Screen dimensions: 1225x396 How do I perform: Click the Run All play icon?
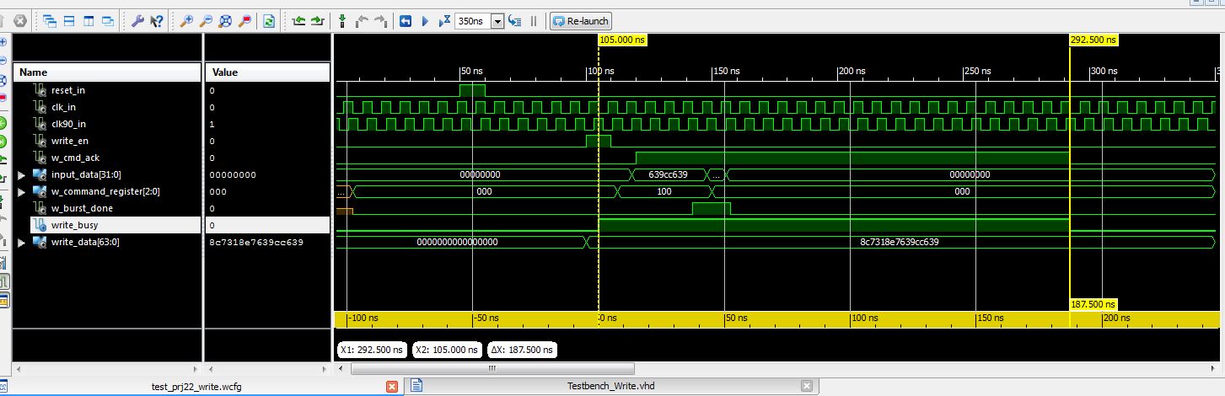(425, 20)
